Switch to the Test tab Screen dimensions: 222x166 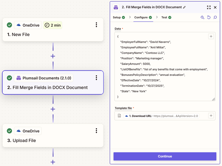click(166, 17)
